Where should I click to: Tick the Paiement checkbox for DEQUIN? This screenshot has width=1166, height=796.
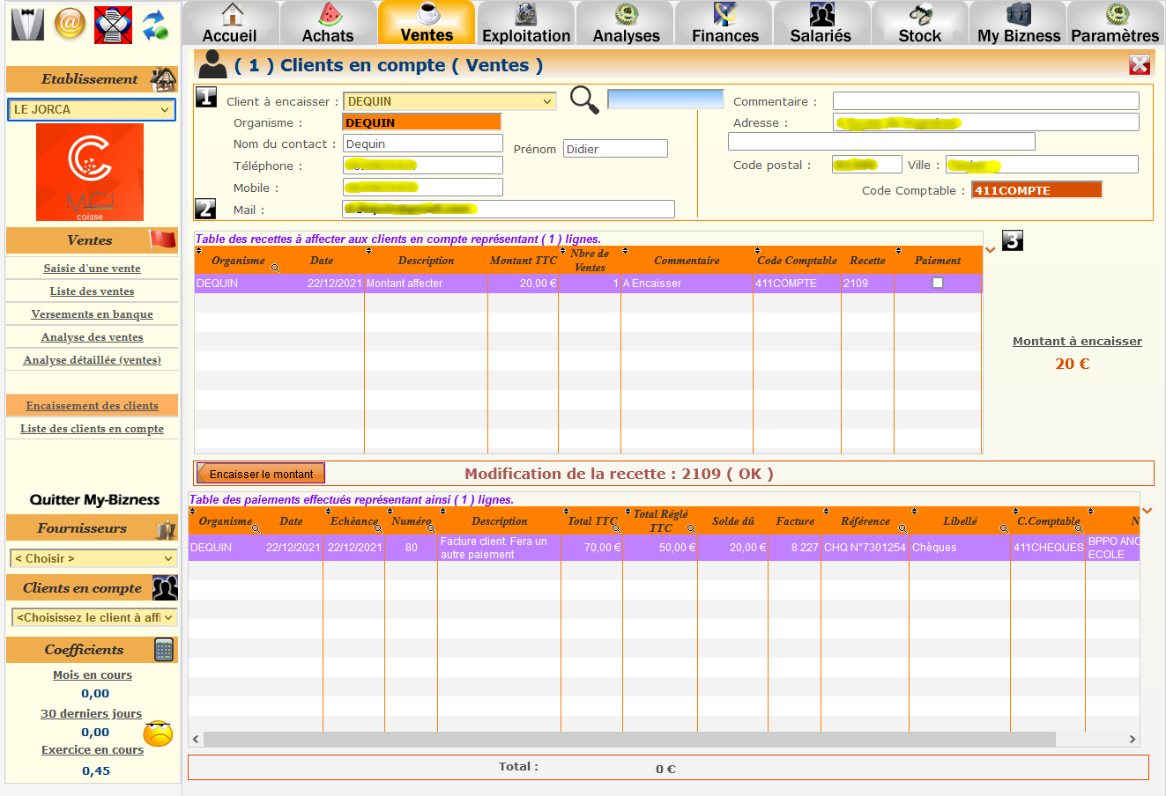point(938,283)
